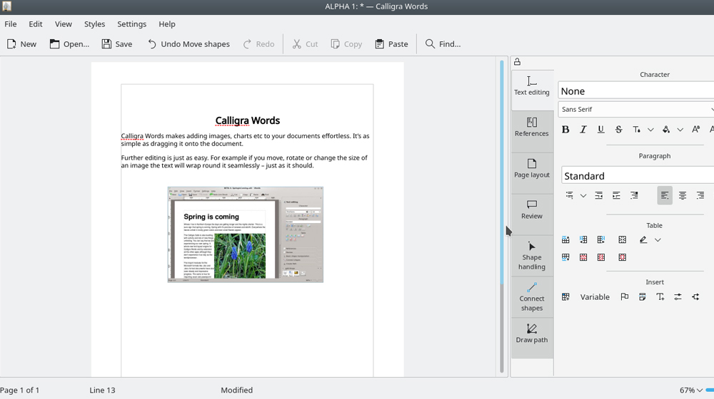Image resolution: width=714 pixels, height=399 pixels.
Task: Click the document vertical scrollbar
Action: [502, 216]
